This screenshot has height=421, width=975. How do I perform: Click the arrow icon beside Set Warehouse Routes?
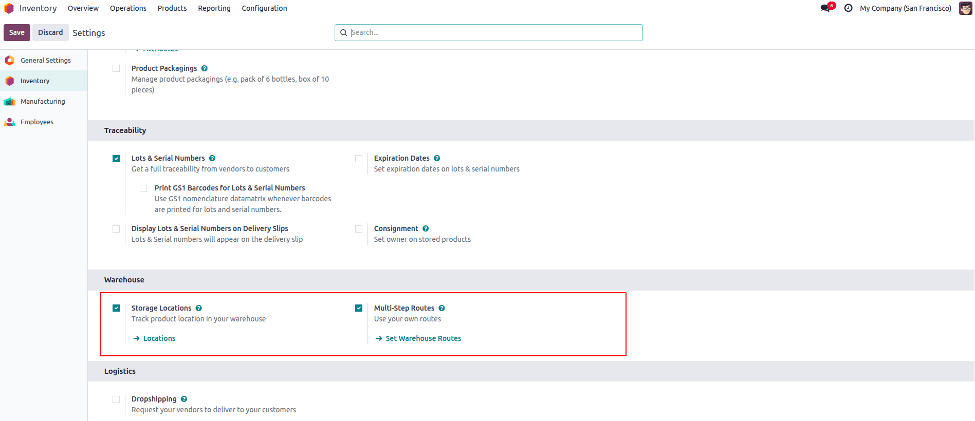(379, 338)
